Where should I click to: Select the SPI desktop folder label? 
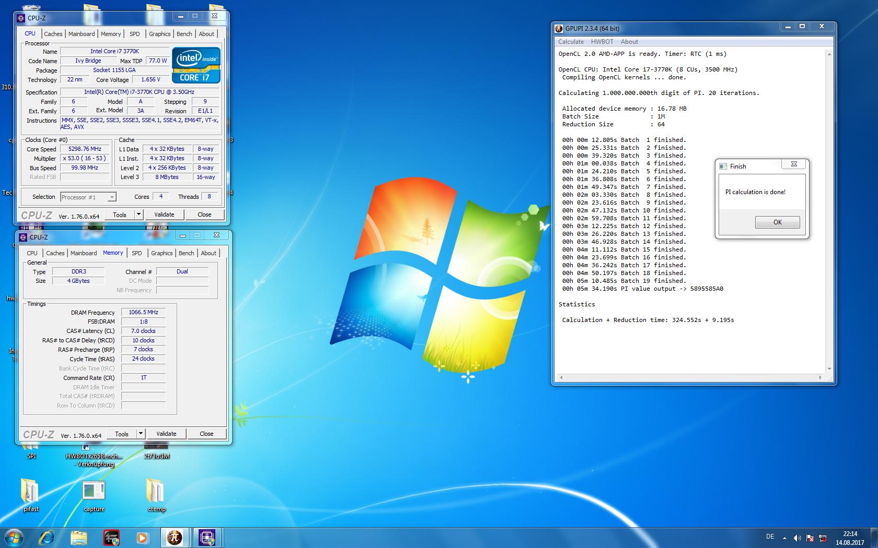31,456
